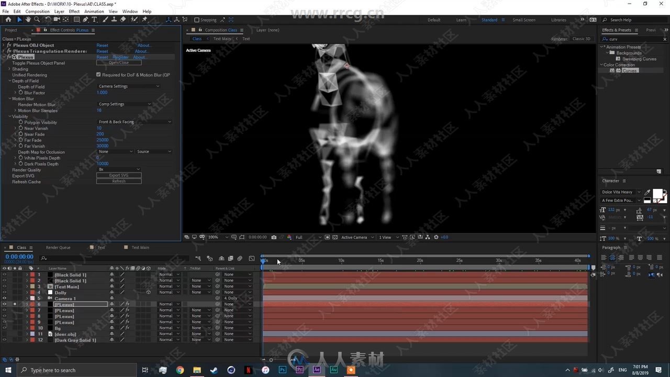Screen dimensions: 670x377
Task: Toggle visibility of Bg layer
Action: 4,328
